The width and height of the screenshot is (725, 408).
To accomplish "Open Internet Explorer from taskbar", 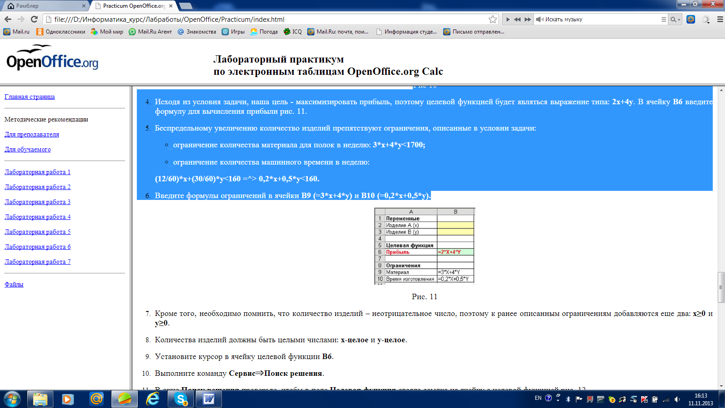I will click(x=153, y=399).
